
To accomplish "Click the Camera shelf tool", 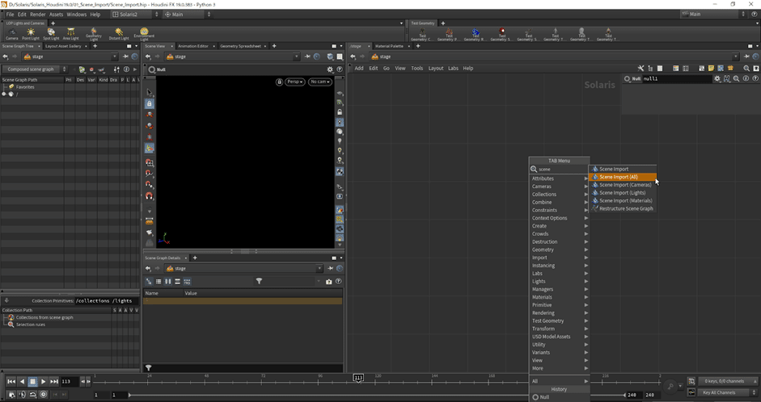I will (x=12, y=33).
